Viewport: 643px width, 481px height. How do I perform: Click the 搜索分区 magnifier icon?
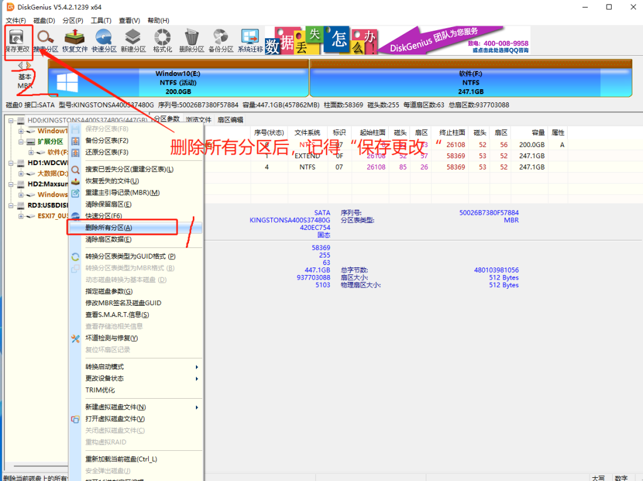[x=45, y=37]
